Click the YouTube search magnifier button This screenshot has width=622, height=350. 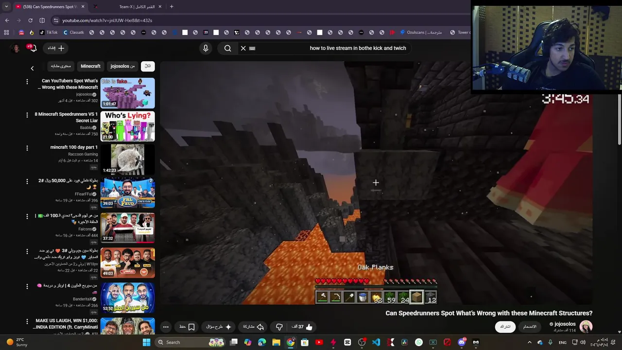coord(227,48)
